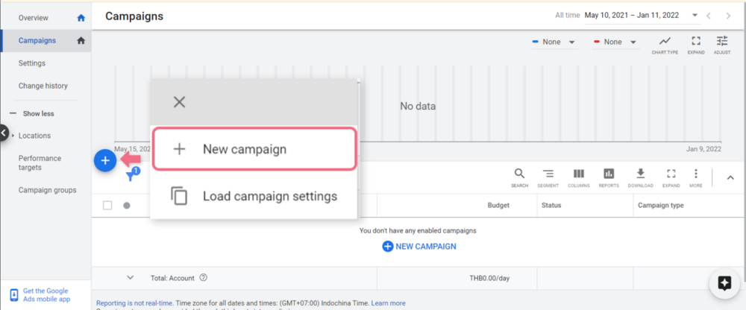Click the NEW CAMPAIGN link in table
Screen dimensions: 746x310
[x=419, y=247]
